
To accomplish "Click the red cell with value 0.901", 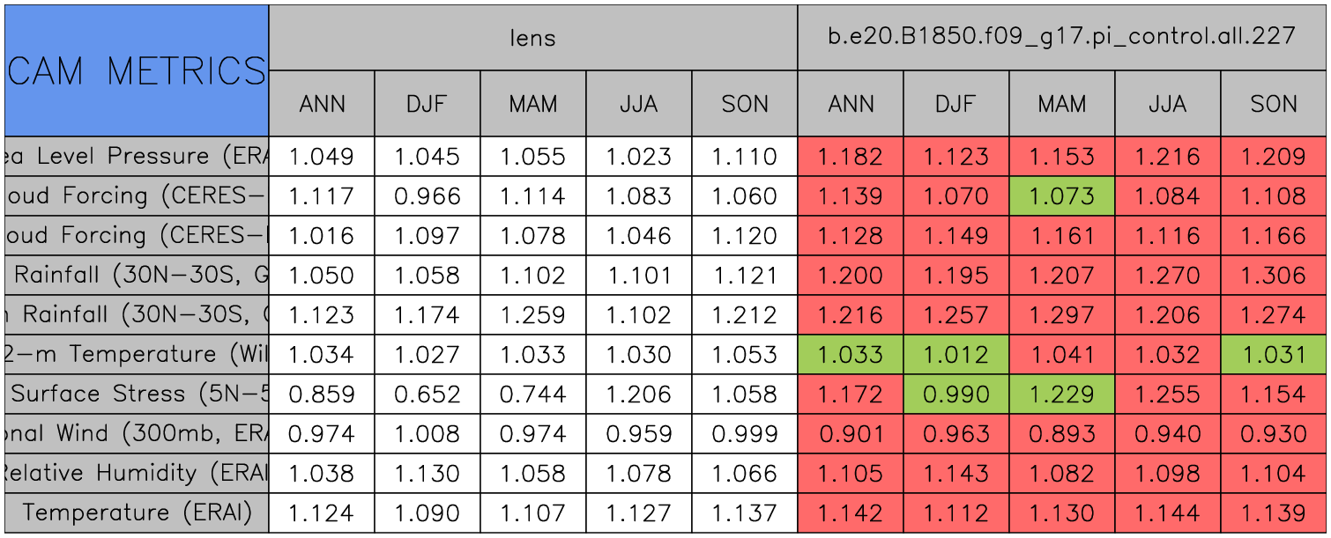I will 851,434.
